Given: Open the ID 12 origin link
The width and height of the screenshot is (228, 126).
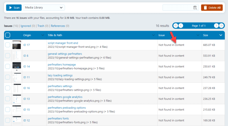Looking at the screenshot, I should tap(27, 121).
